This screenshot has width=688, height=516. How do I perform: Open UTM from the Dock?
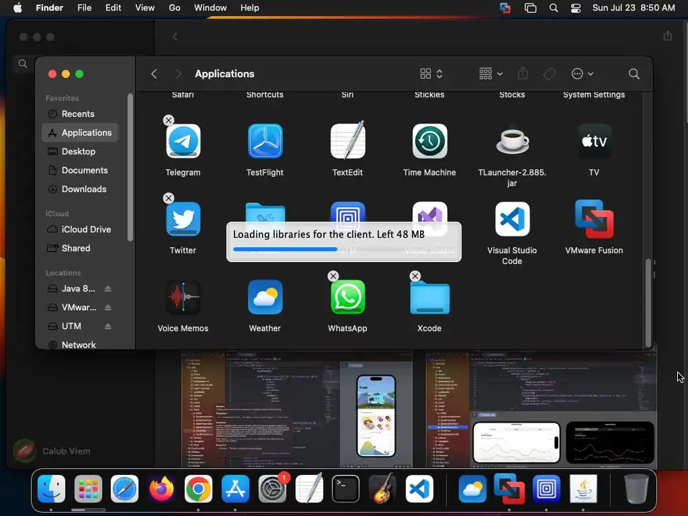[x=546, y=489]
